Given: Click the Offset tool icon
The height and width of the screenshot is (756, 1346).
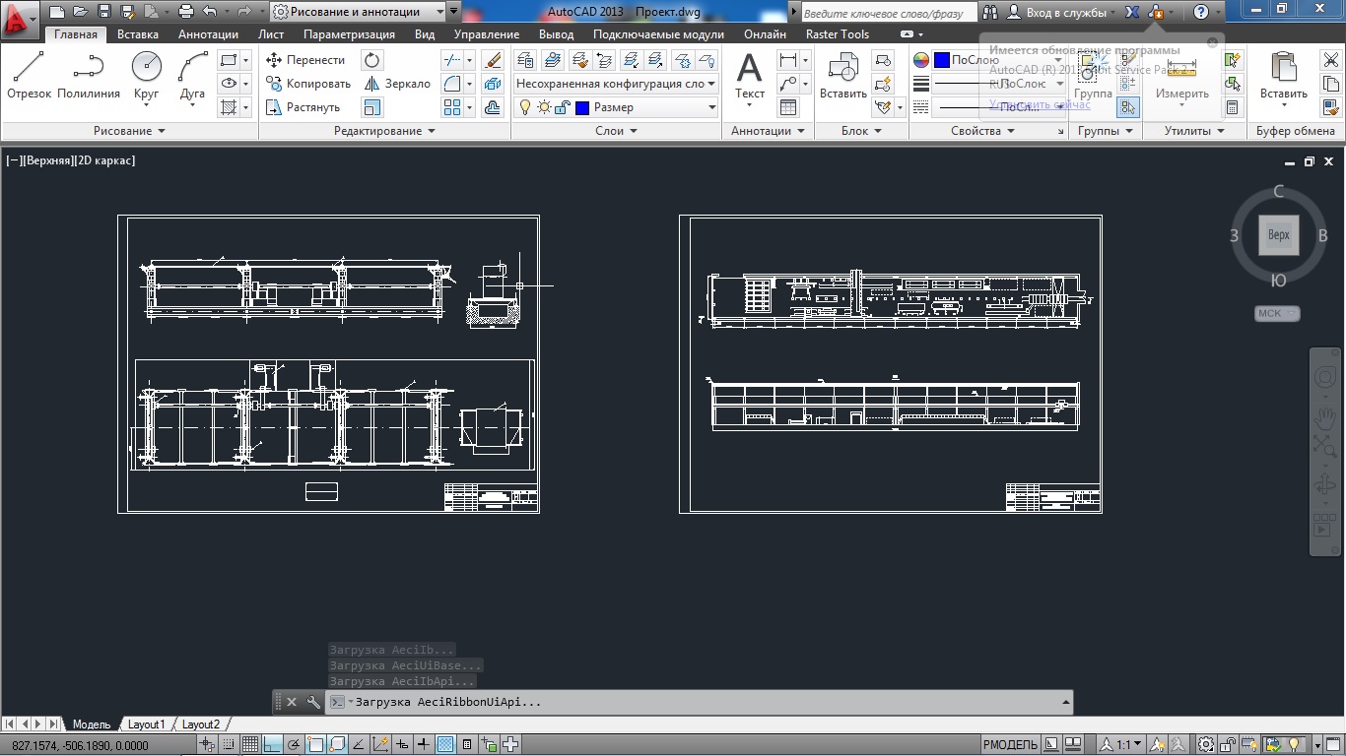Looking at the screenshot, I should [494, 107].
